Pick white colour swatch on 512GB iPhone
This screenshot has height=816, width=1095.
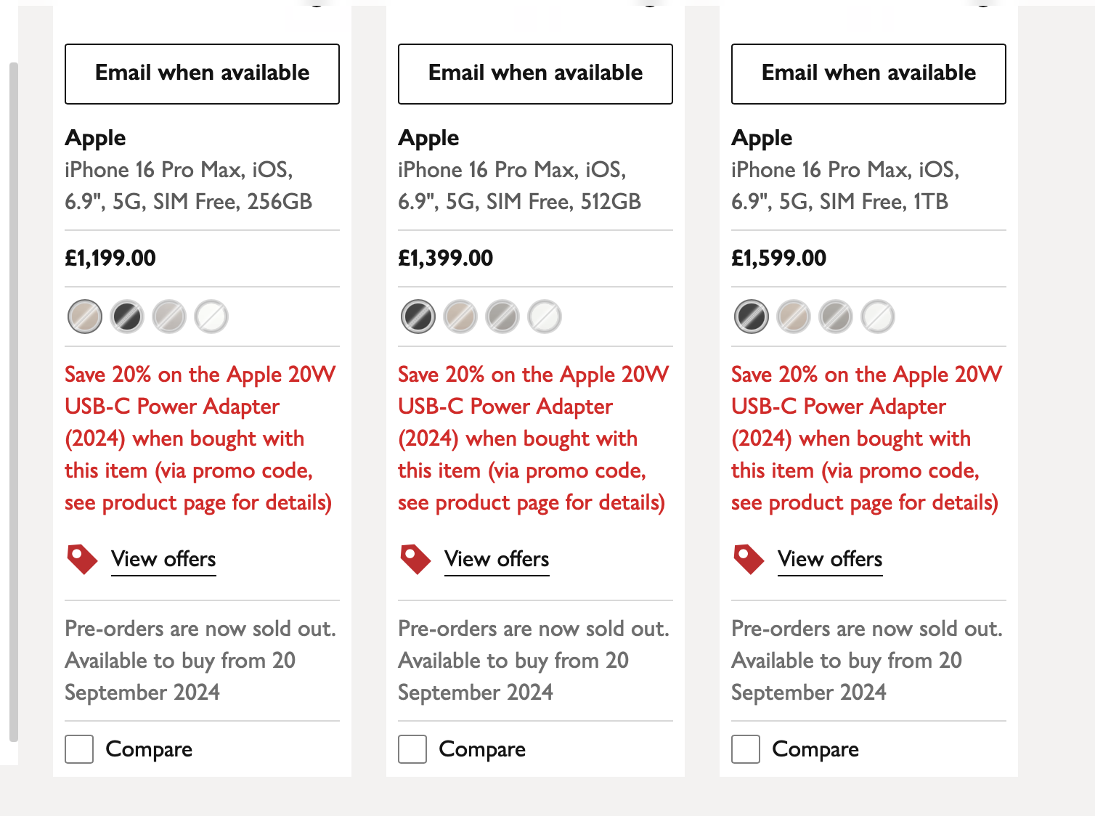tap(545, 317)
